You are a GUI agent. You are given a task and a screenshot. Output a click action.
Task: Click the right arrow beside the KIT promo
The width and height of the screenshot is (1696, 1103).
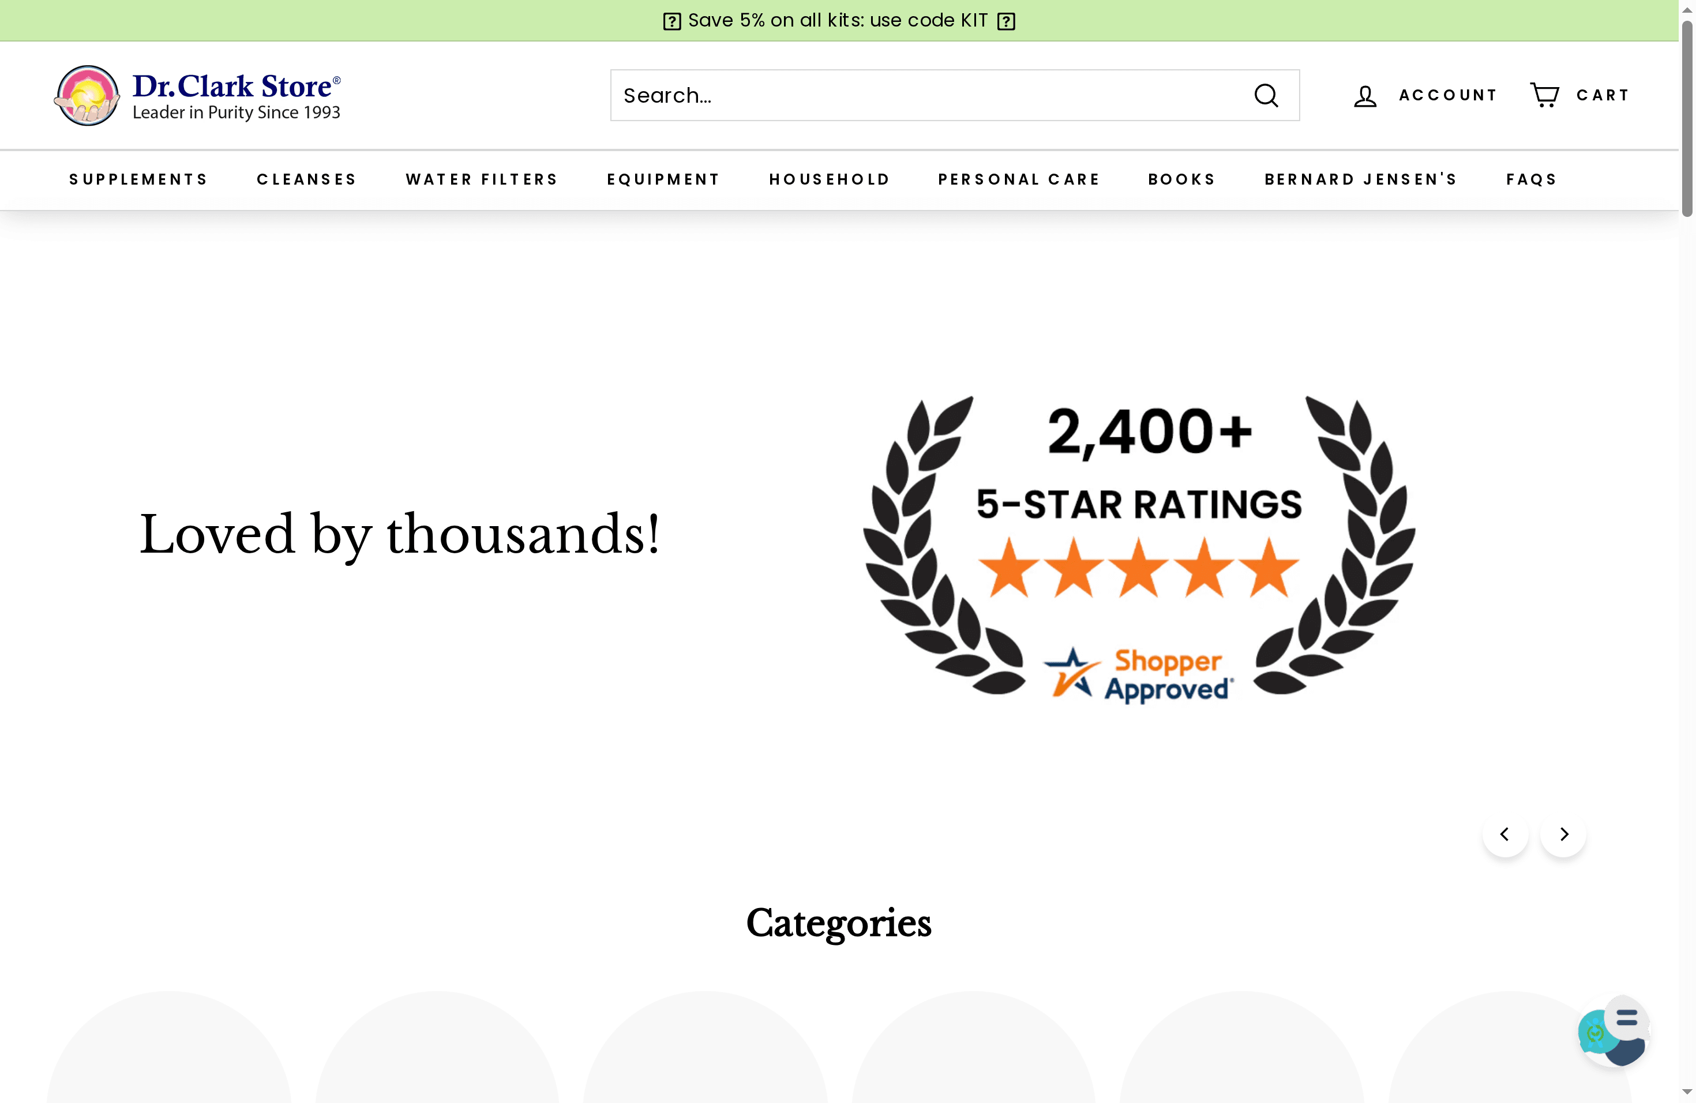(1006, 21)
